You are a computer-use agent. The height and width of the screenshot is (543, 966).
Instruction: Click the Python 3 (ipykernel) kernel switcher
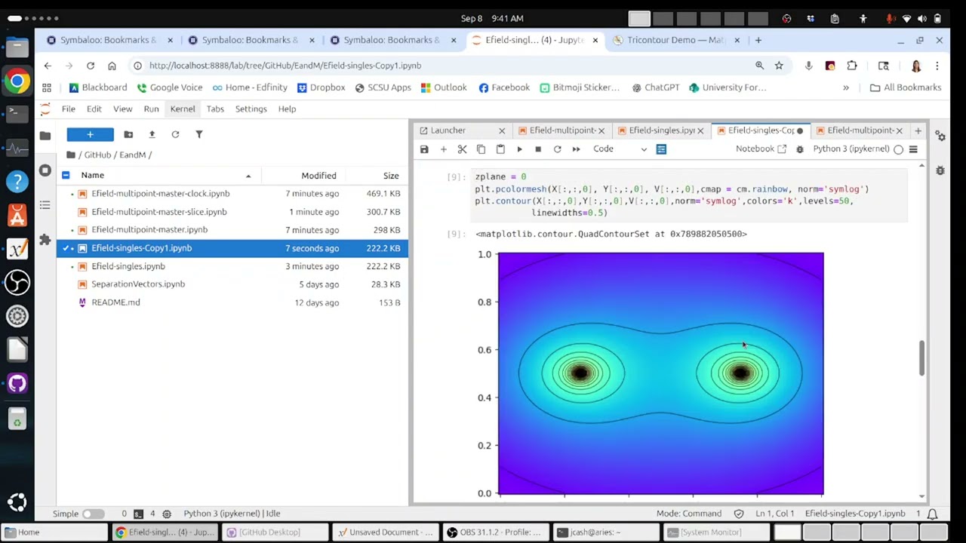tap(851, 149)
